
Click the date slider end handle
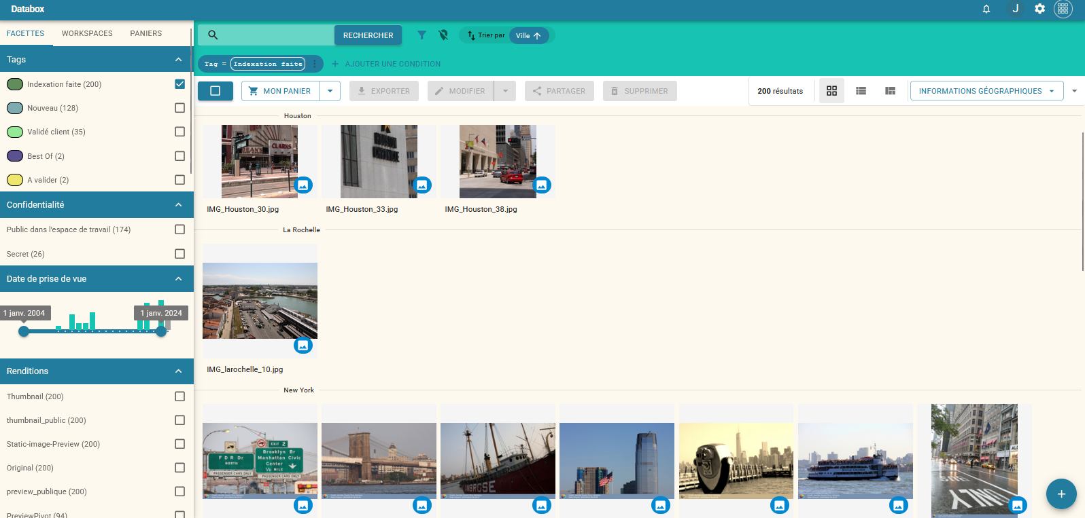161,331
